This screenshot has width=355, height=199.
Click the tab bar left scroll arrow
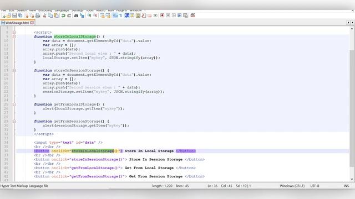coord(348,23)
